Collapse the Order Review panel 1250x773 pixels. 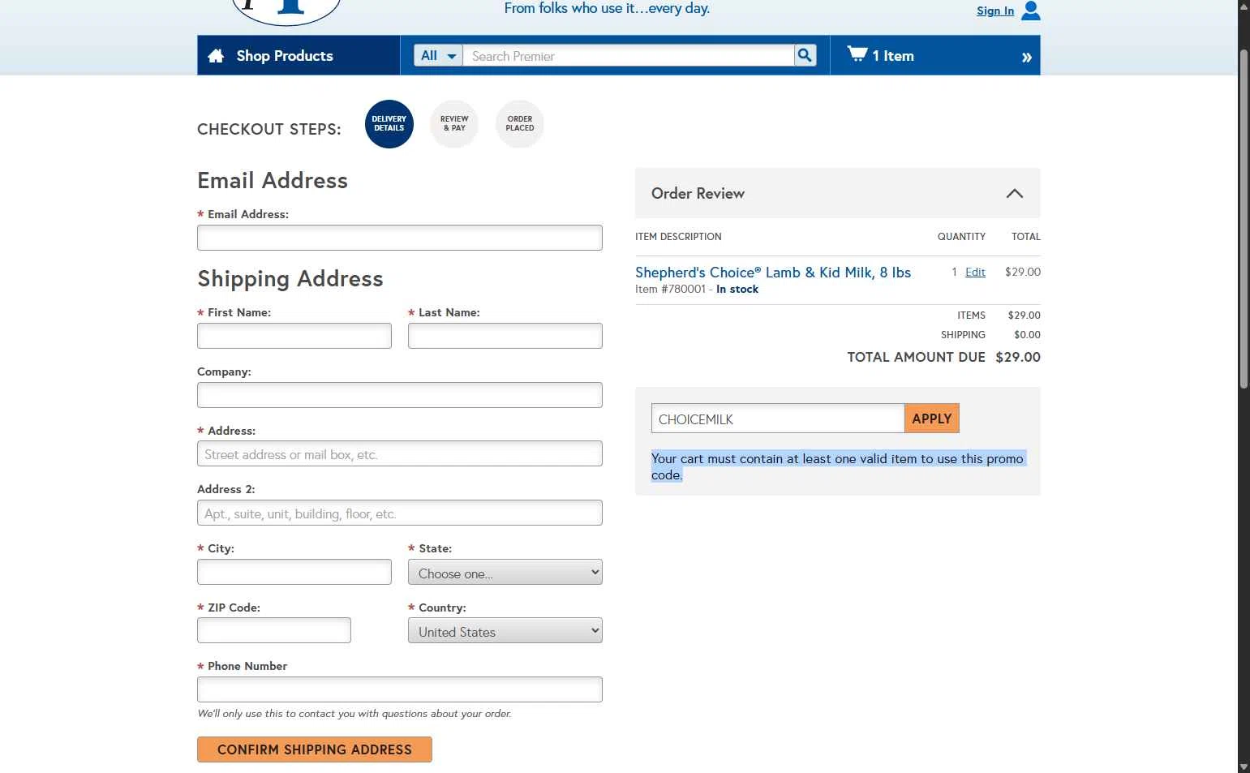click(x=1014, y=193)
